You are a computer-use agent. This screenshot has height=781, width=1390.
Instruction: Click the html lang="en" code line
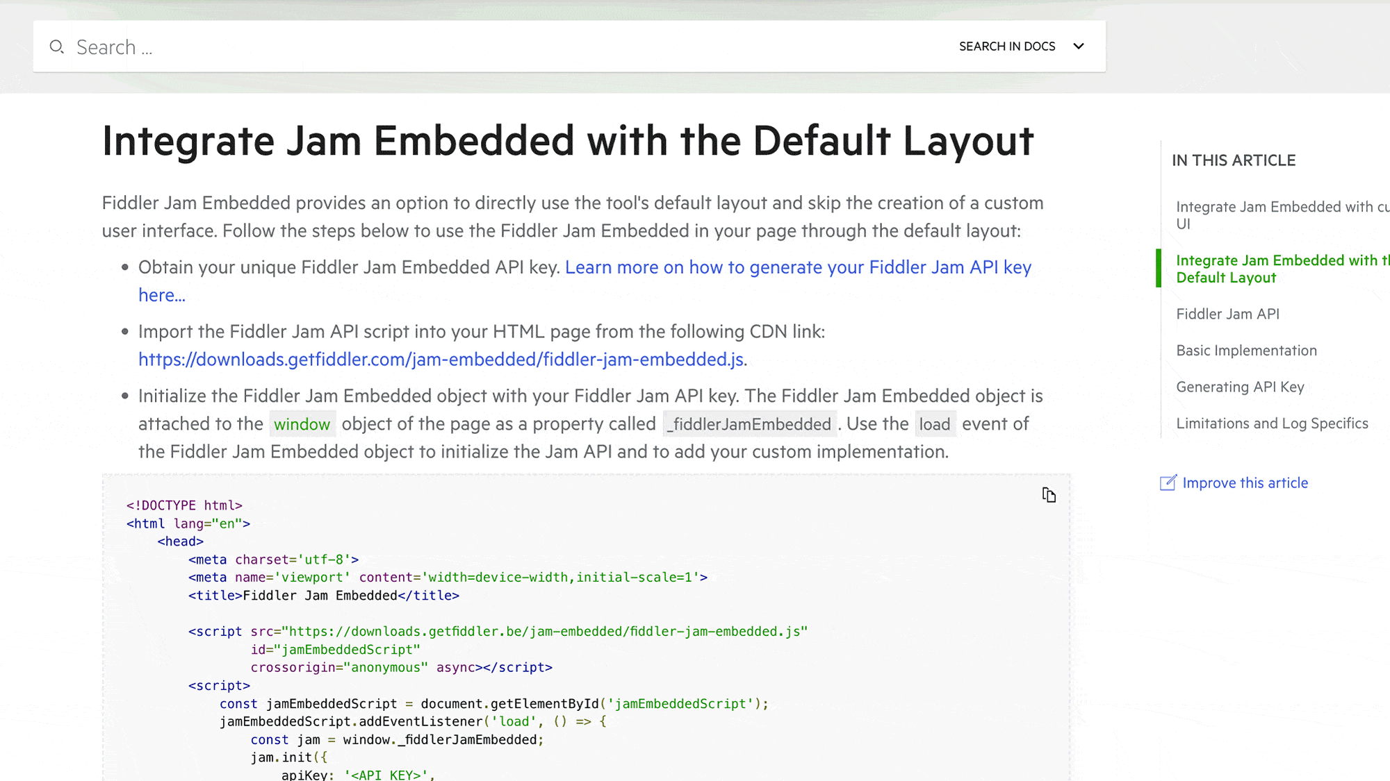pyautogui.click(x=188, y=523)
